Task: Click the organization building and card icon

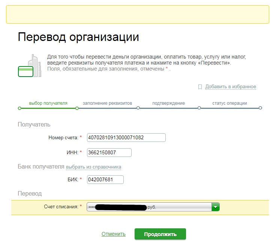Action: (30, 66)
